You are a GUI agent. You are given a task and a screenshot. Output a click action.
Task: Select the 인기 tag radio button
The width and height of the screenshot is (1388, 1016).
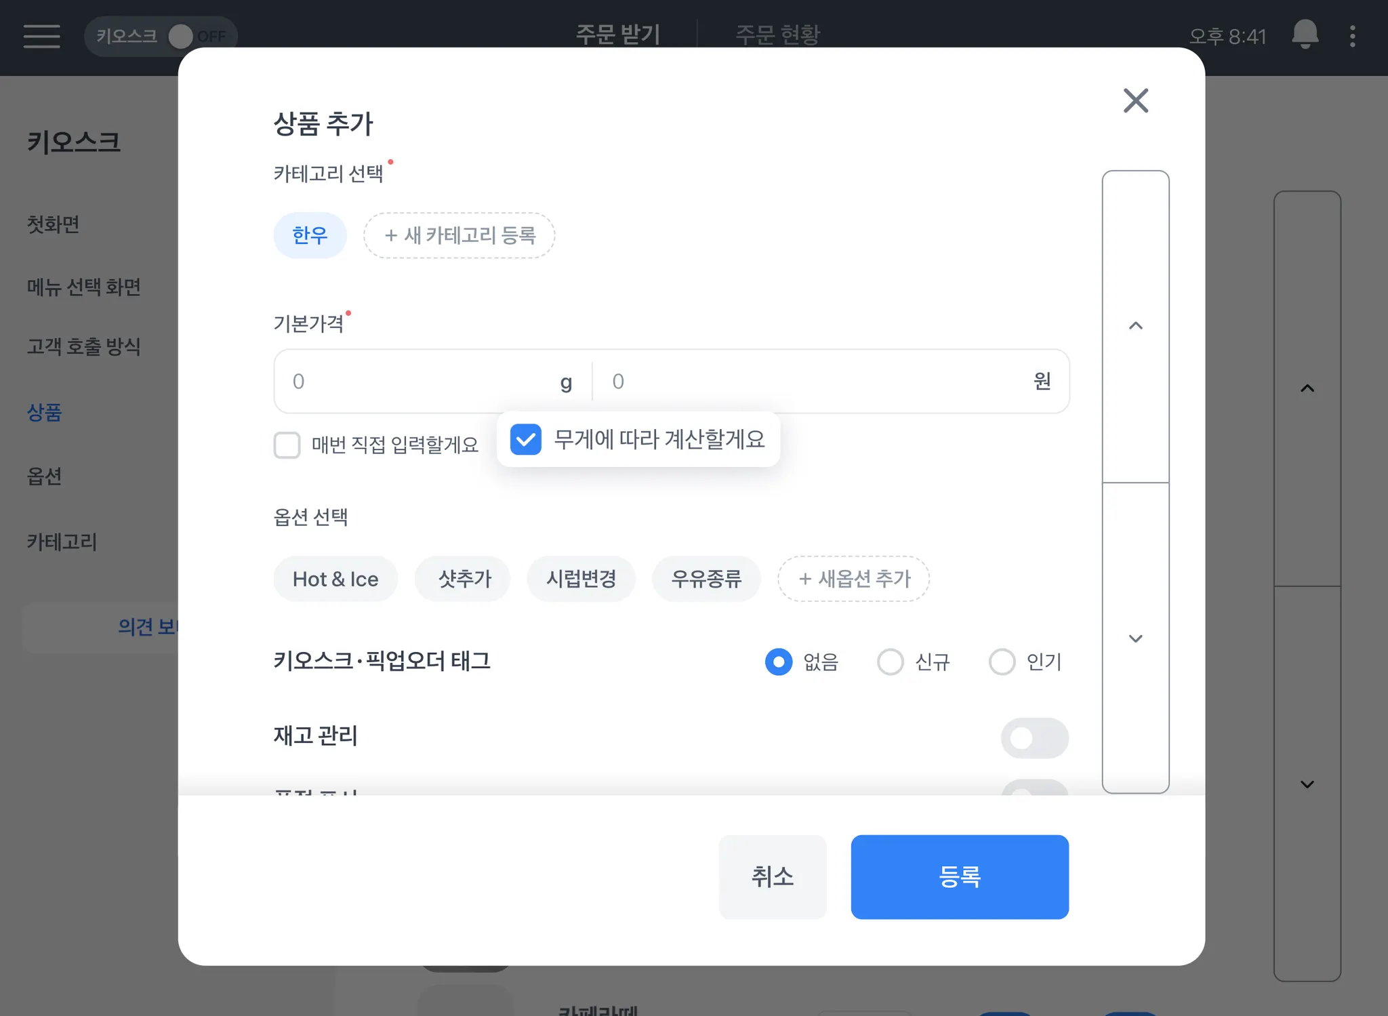[x=1002, y=662]
